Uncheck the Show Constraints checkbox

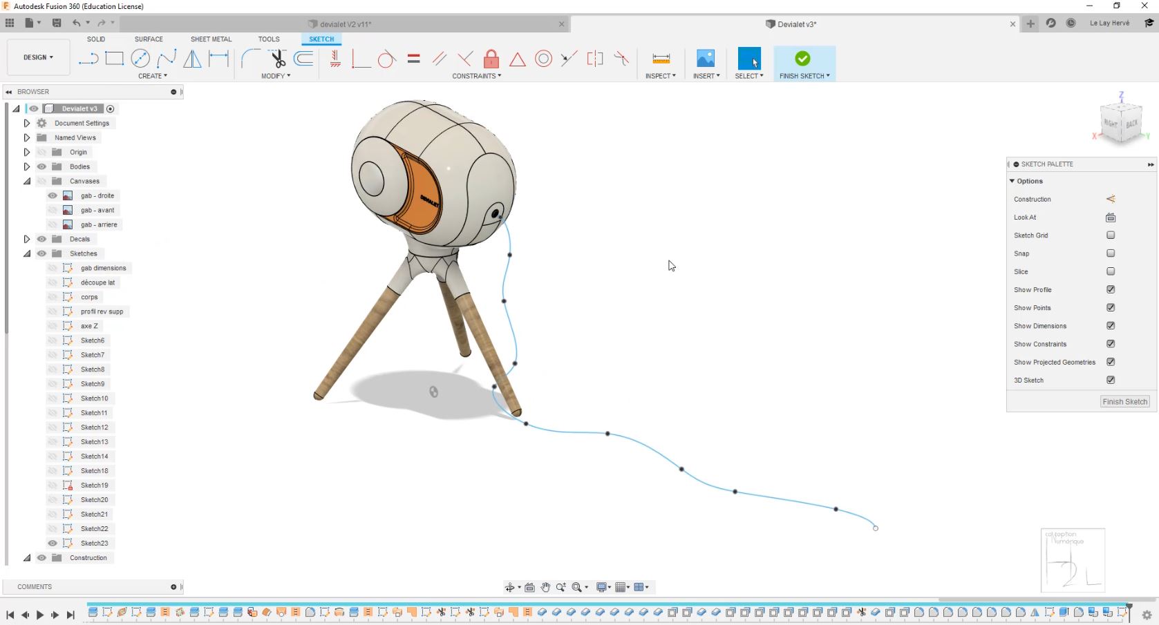(1111, 344)
